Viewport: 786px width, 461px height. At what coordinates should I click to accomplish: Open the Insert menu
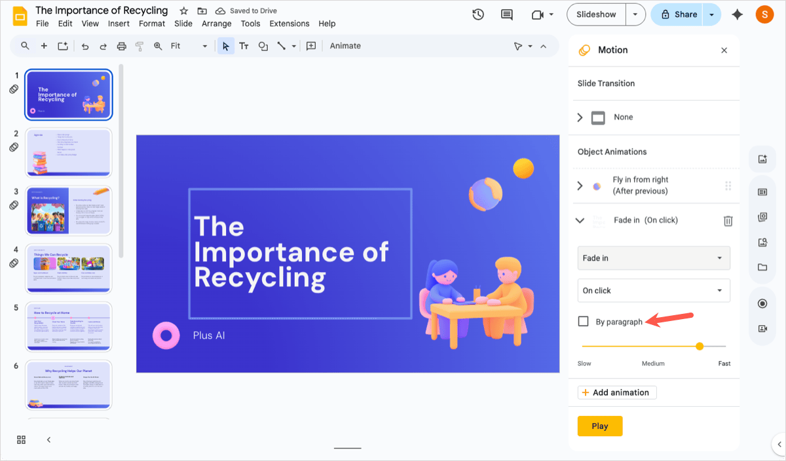point(119,24)
